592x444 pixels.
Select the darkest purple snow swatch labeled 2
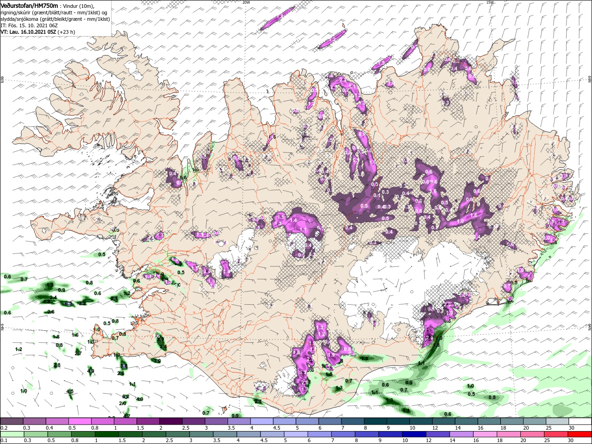[x=171, y=421]
